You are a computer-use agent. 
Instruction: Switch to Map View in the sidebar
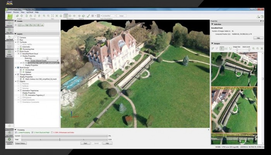coord(9,31)
